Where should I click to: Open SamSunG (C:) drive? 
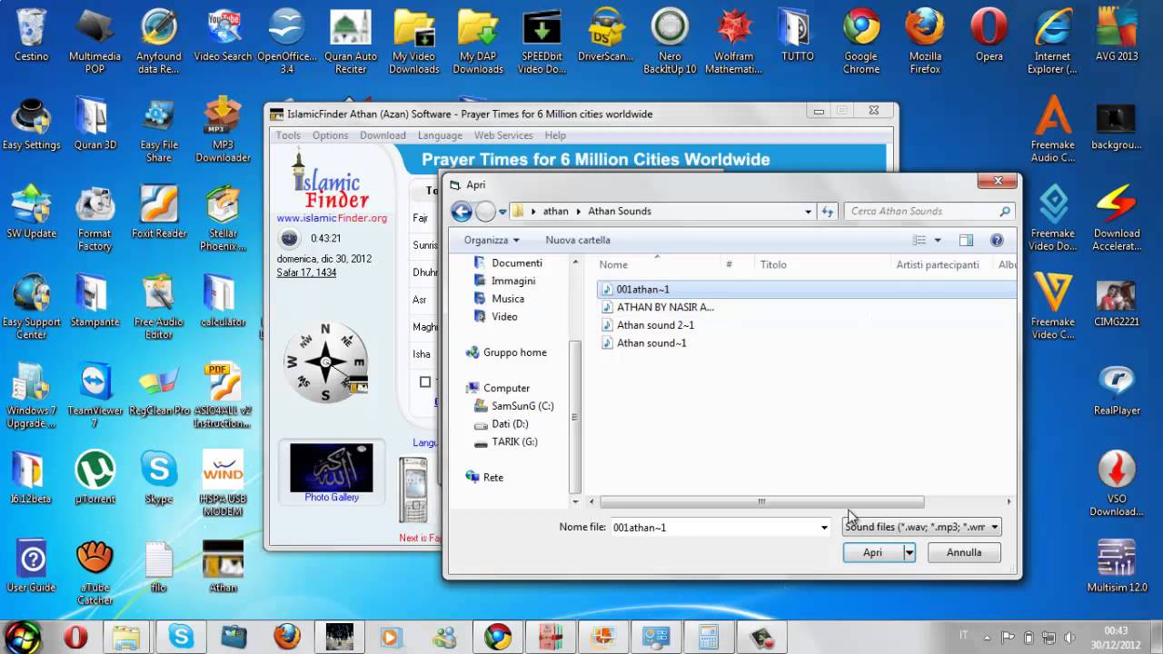[x=522, y=406]
